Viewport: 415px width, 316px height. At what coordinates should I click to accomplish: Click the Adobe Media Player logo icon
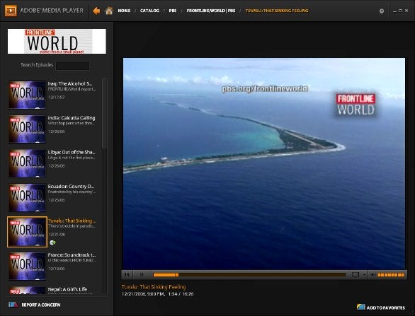click(x=11, y=11)
